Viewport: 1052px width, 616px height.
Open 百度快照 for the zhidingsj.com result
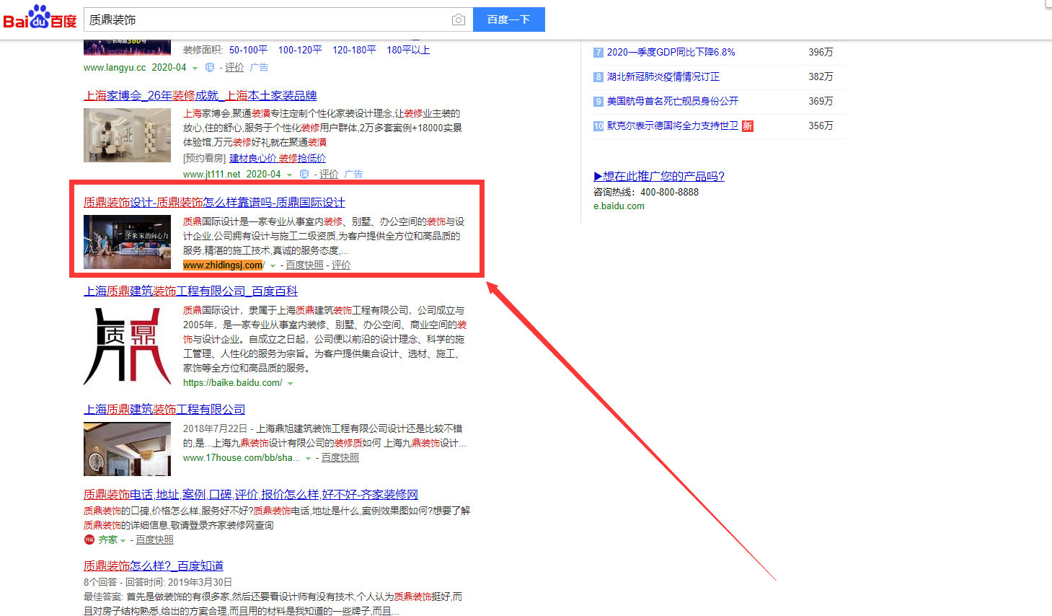(x=304, y=265)
